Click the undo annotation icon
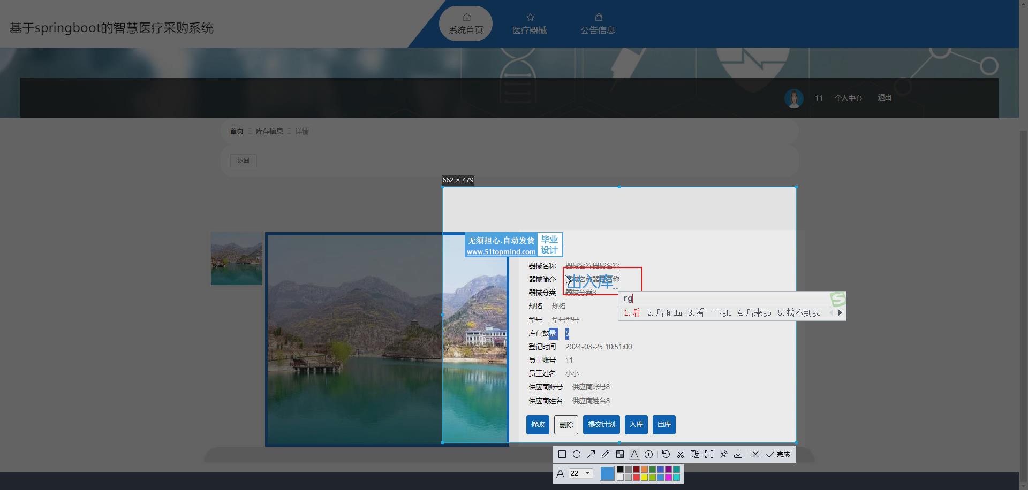This screenshot has width=1028, height=490. 666,454
